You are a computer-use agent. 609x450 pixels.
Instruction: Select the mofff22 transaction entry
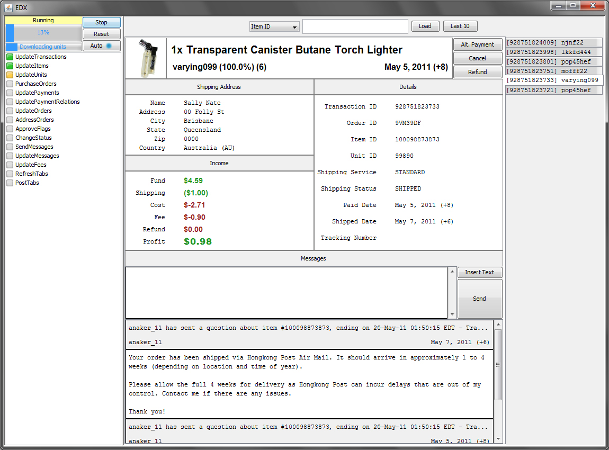point(554,71)
